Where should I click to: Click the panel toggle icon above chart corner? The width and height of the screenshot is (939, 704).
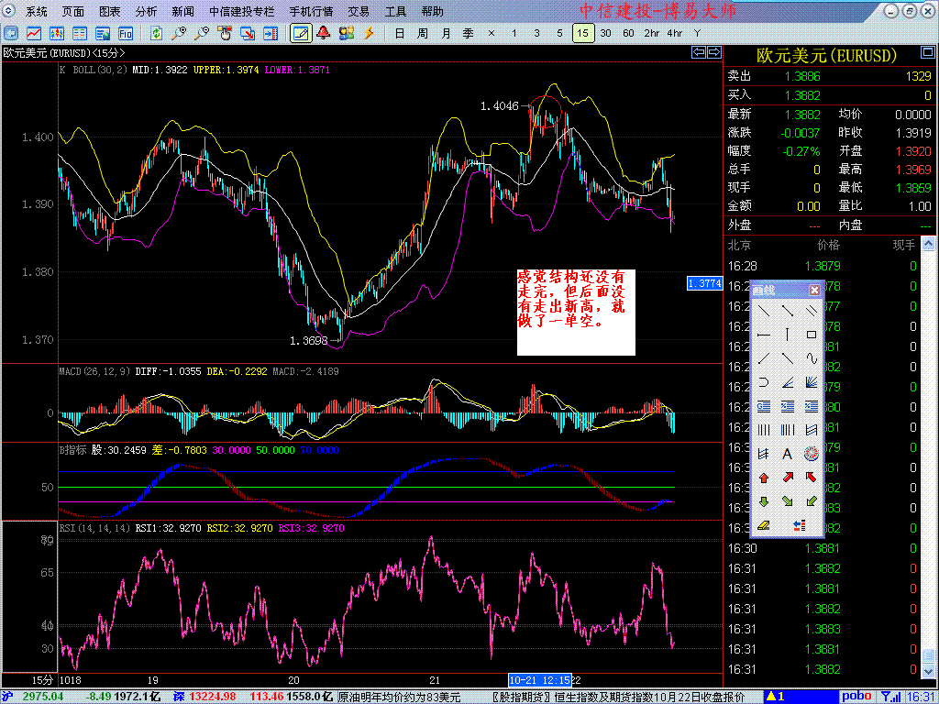(x=713, y=53)
